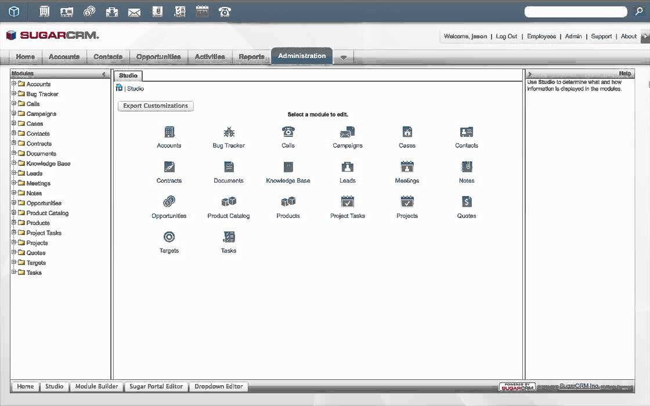Expand the Campaigns tree node
Viewport: 650px width, 406px height.
click(x=14, y=113)
